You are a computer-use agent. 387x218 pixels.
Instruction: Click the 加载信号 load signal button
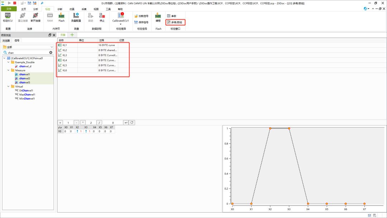(x=142, y=16)
